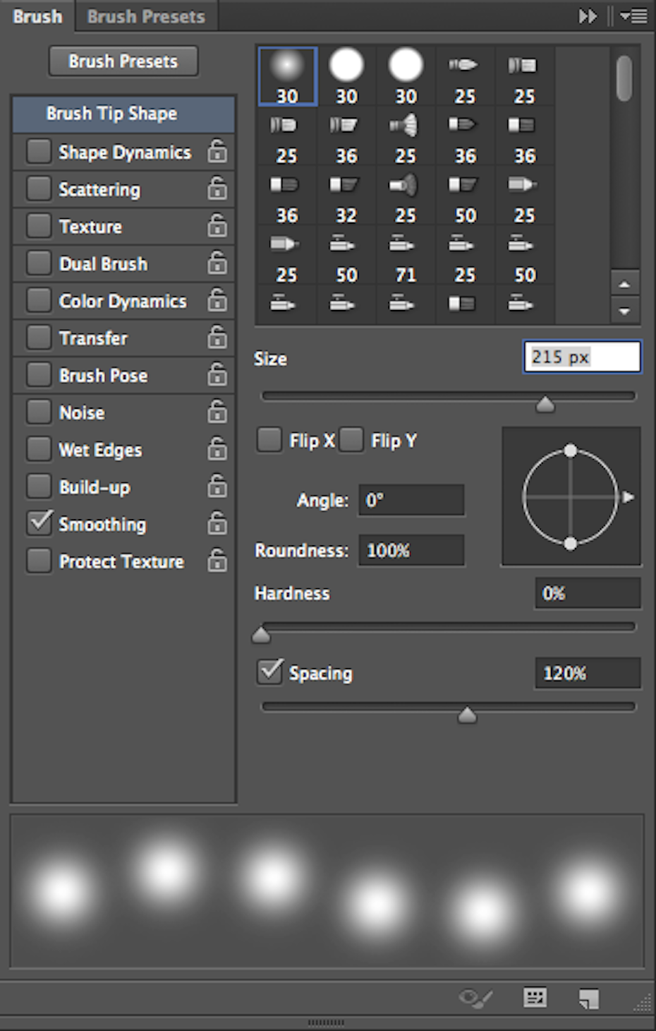Click the Brush Presets button

pyautogui.click(x=123, y=61)
